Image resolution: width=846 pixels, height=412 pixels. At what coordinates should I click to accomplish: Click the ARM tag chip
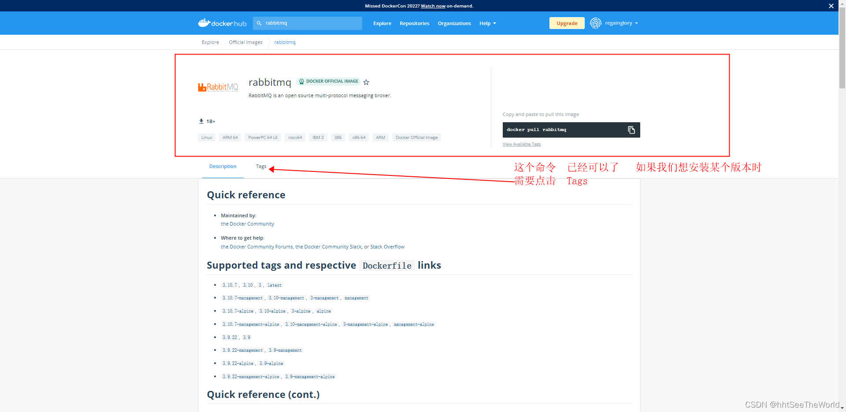380,138
